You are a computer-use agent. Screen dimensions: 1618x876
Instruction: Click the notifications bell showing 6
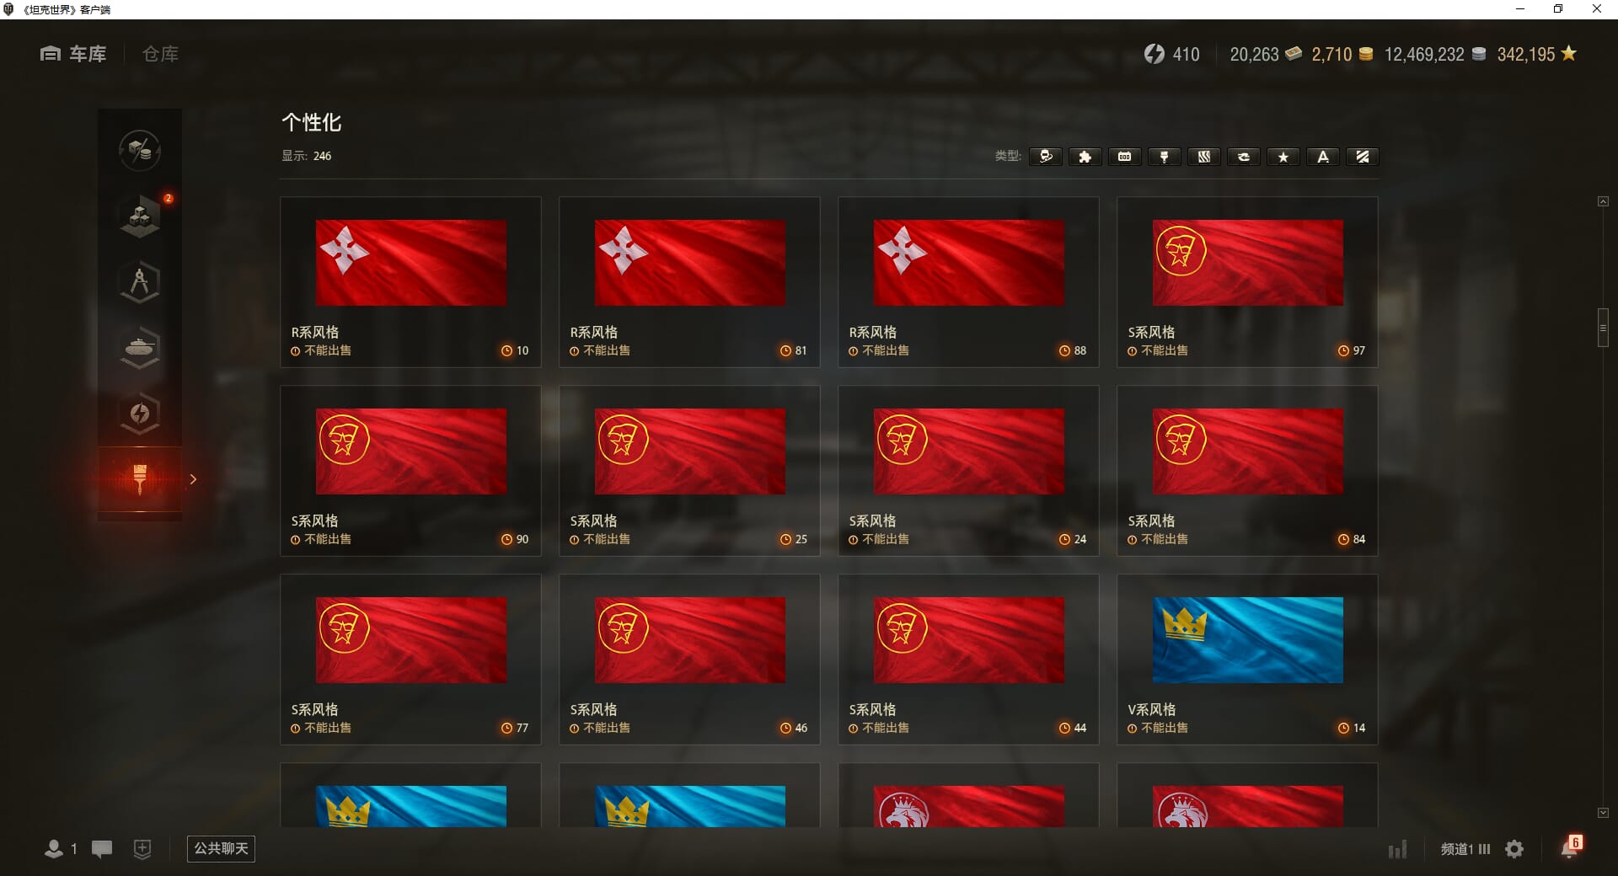(x=1570, y=847)
